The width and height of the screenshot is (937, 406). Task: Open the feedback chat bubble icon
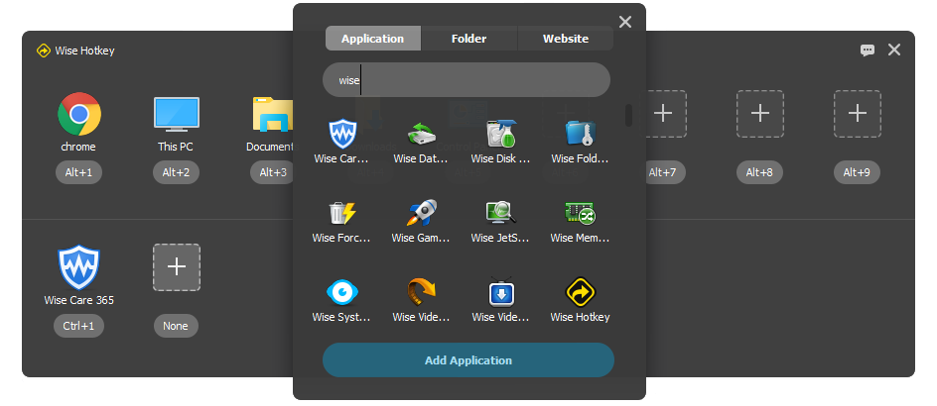point(868,51)
